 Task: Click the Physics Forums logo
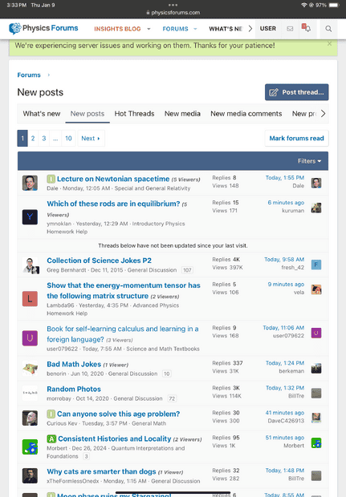(x=43, y=29)
